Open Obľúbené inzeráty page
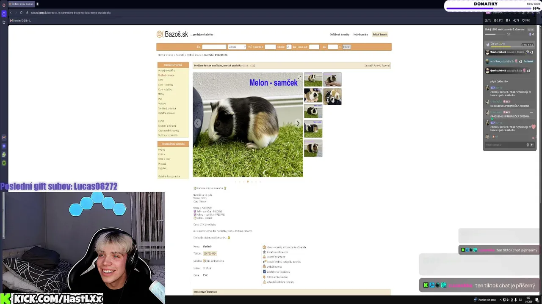The height and width of the screenshot is (304, 542). pyautogui.click(x=340, y=35)
